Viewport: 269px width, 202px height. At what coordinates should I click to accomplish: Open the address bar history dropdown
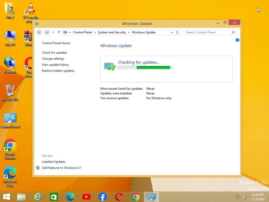pyautogui.click(x=171, y=32)
